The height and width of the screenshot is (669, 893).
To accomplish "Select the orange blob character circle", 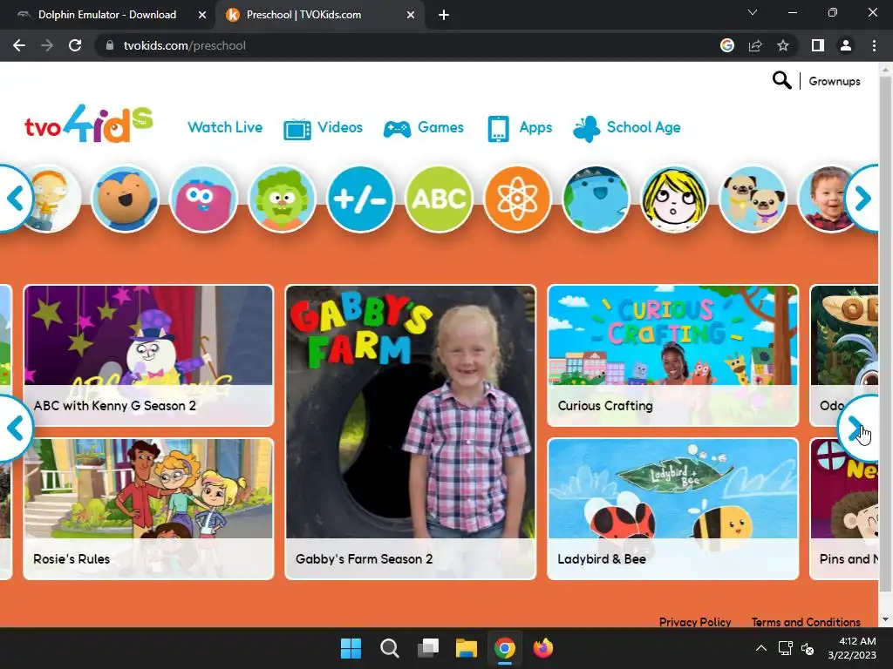I will pos(125,199).
